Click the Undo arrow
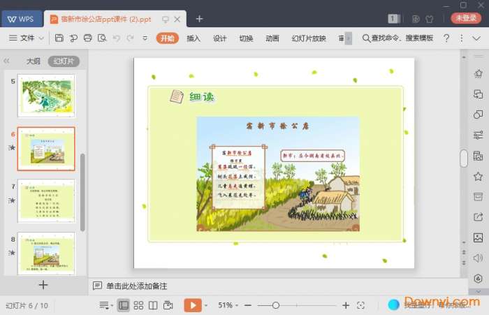 click(x=117, y=38)
